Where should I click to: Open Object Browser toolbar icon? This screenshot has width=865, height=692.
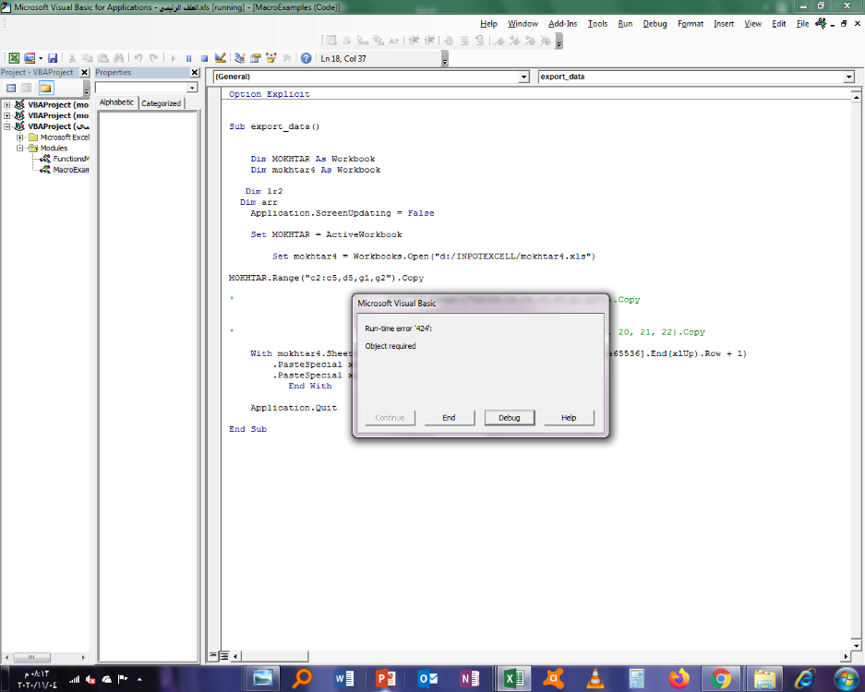pos(270,58)
